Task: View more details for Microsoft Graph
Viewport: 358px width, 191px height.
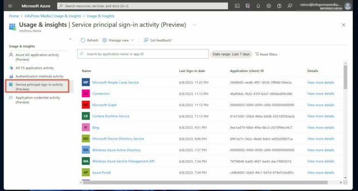Action: [x=321, y=105]
